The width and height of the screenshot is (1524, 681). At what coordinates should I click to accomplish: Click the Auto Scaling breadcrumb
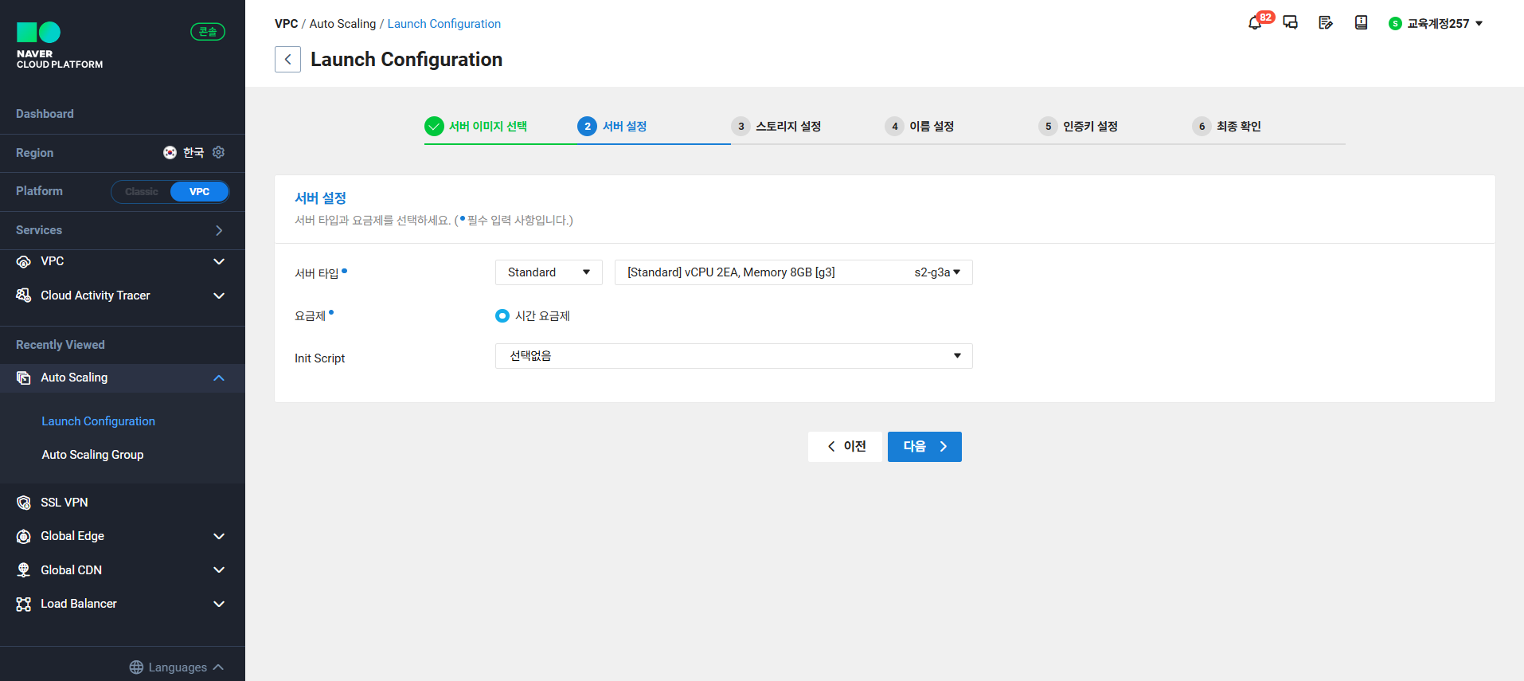[342, 24]
